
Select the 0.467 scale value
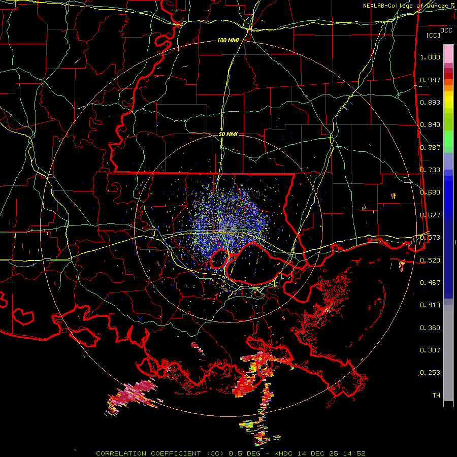click(x=430, y=282)
